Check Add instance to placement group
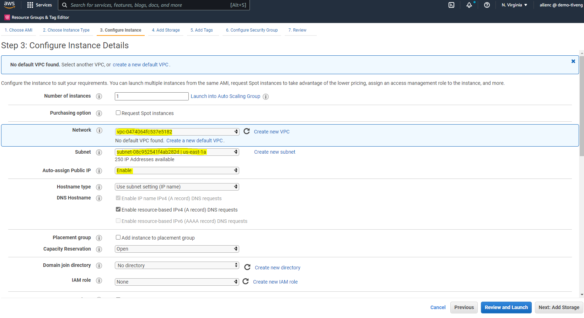584x318 pixels. pos(118,237)
